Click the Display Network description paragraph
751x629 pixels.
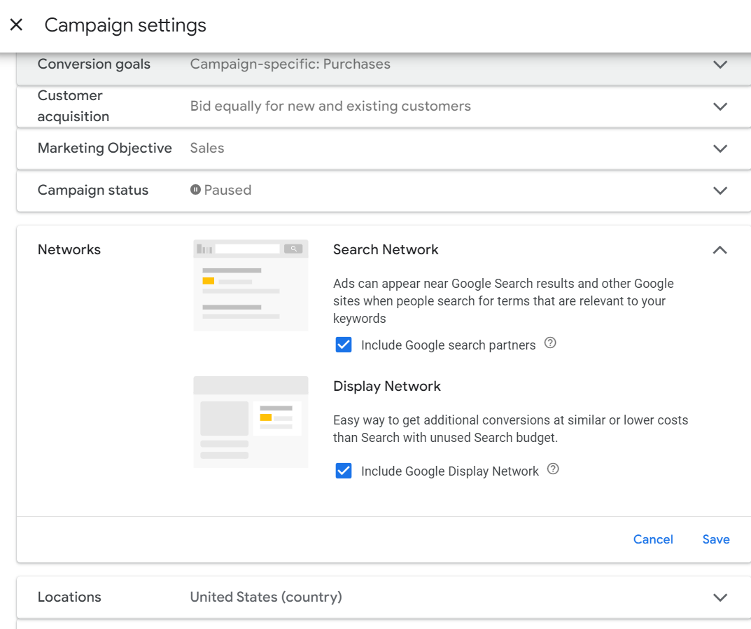[x=510, y=429]
